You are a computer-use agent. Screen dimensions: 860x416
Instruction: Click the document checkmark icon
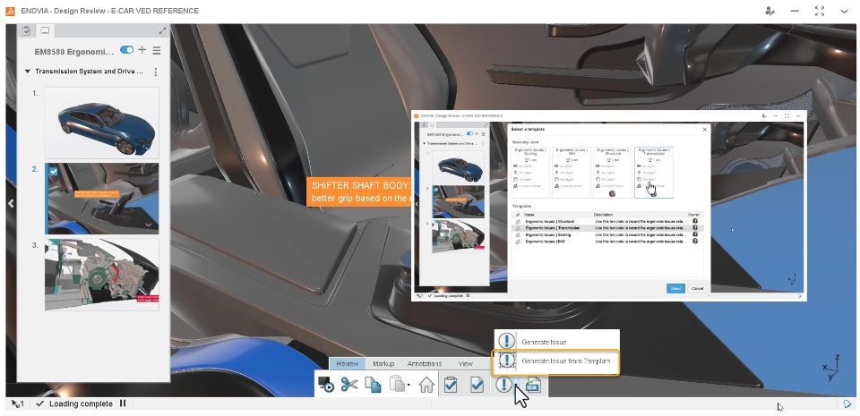[477, 385]
